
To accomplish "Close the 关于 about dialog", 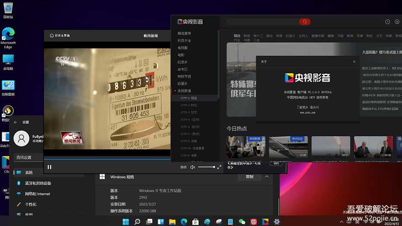I will point(354,62).
